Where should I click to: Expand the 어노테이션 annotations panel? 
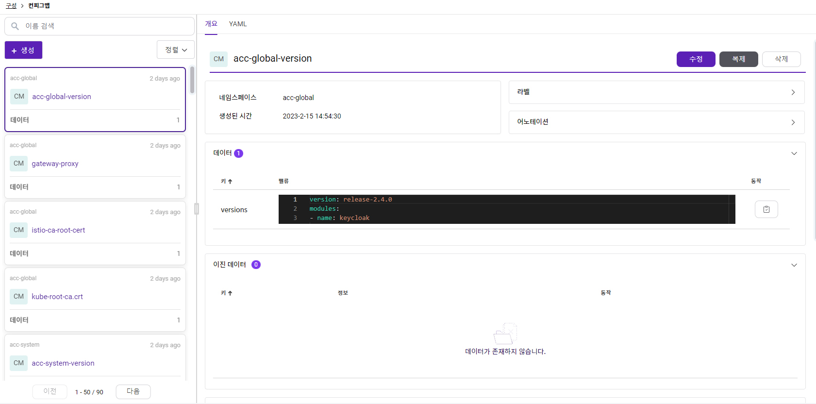point(656,122)
